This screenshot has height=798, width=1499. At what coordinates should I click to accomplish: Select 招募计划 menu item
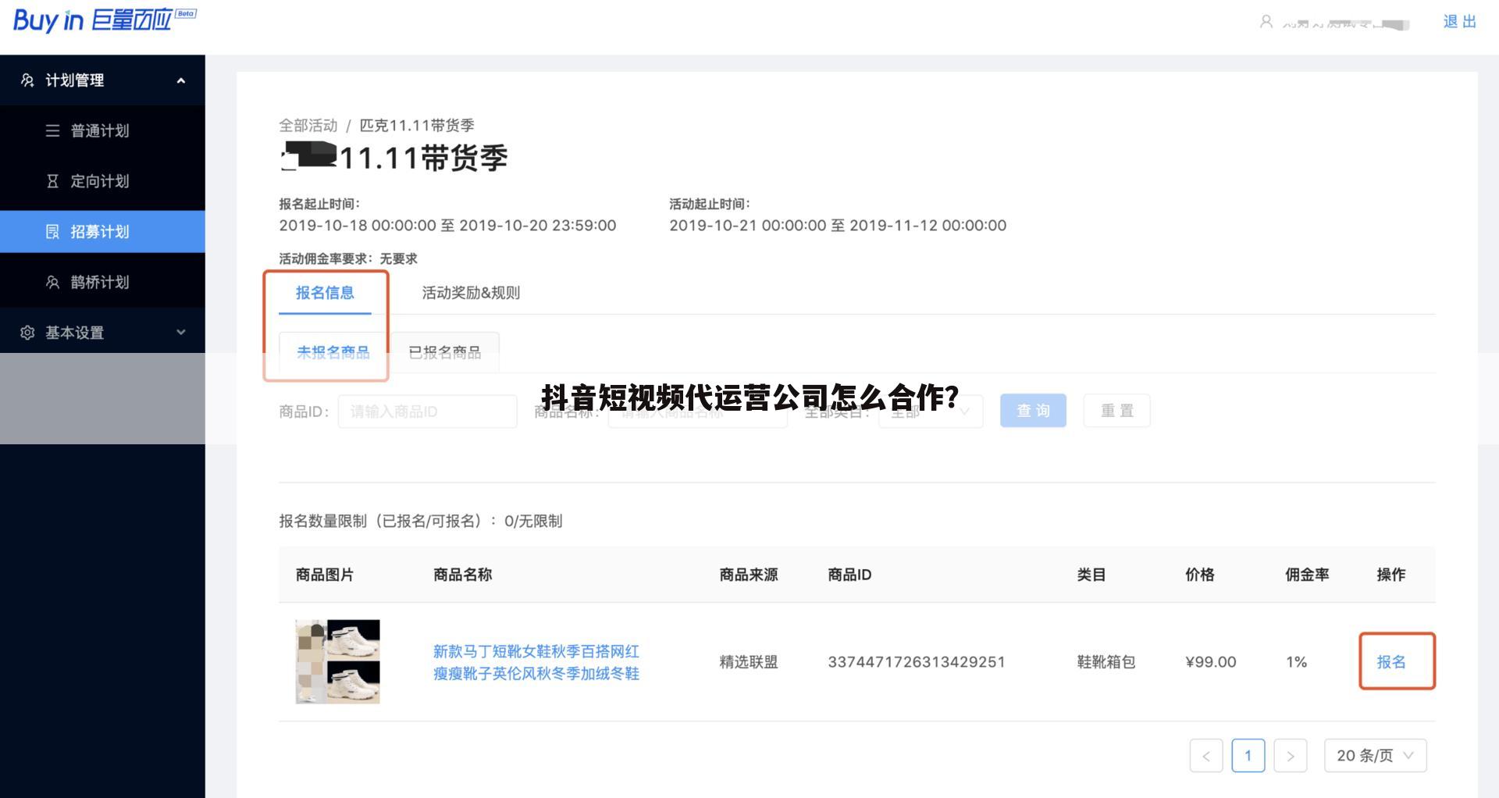[102, 232]
